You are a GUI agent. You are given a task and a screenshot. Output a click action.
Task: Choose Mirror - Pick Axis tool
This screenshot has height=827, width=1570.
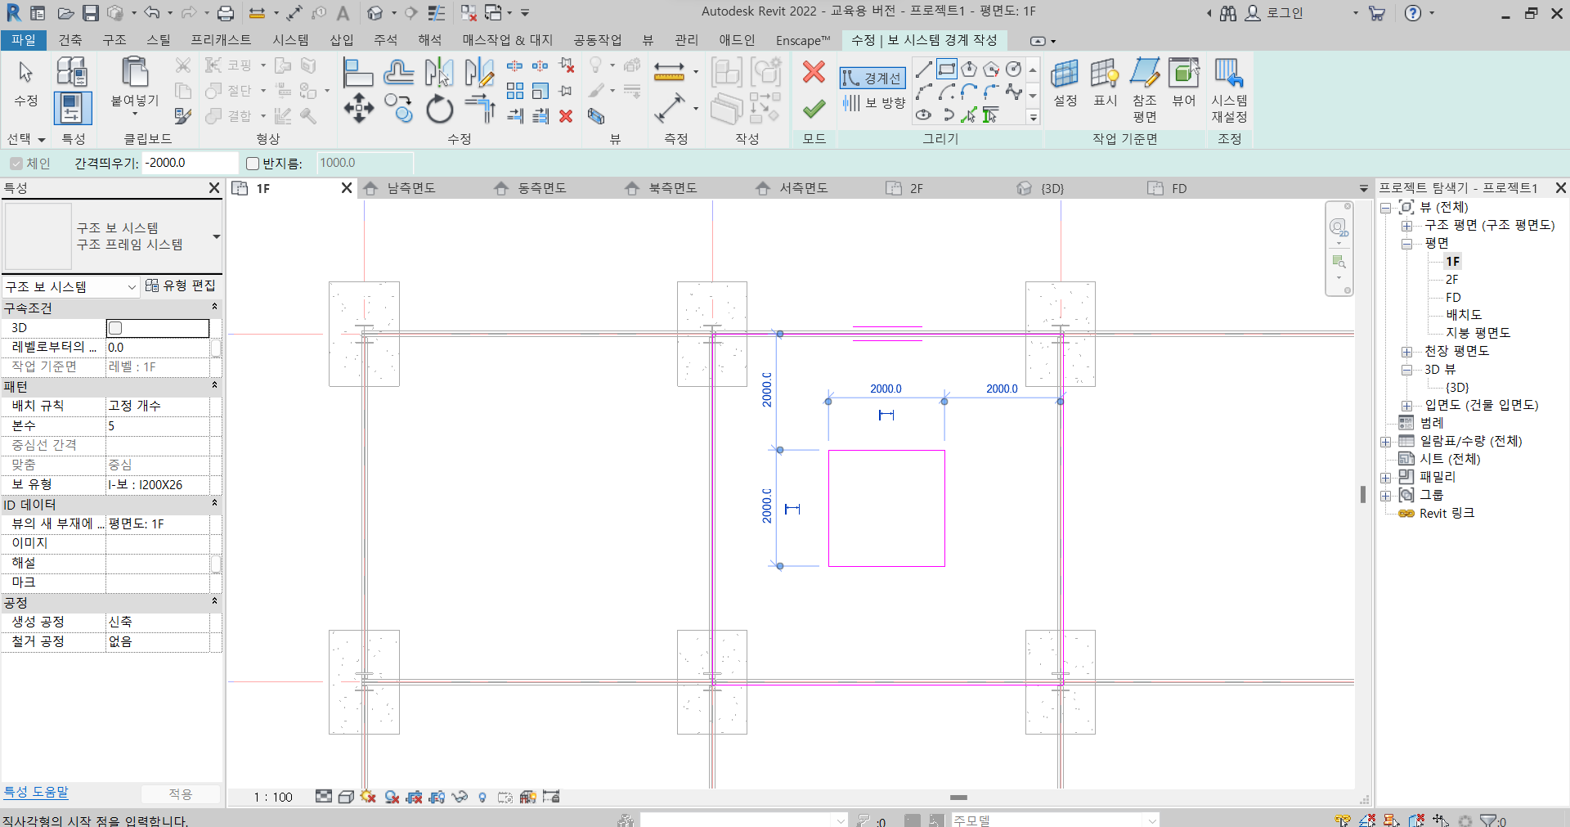[439, 73]
